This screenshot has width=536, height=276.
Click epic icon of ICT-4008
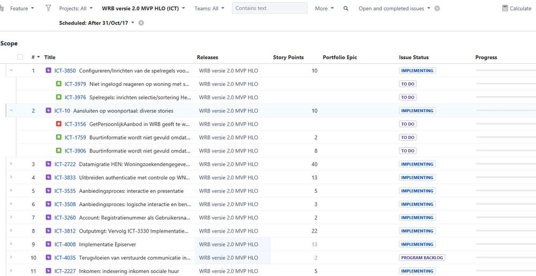click(x=48, y=244)
